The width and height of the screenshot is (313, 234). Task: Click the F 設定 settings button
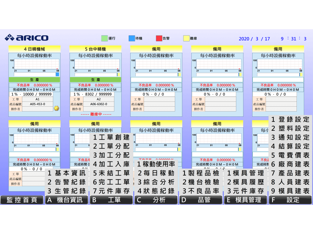[x=290, y=200]
